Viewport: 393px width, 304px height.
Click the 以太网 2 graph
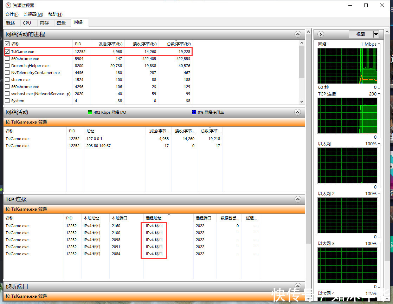pos(347,216)
